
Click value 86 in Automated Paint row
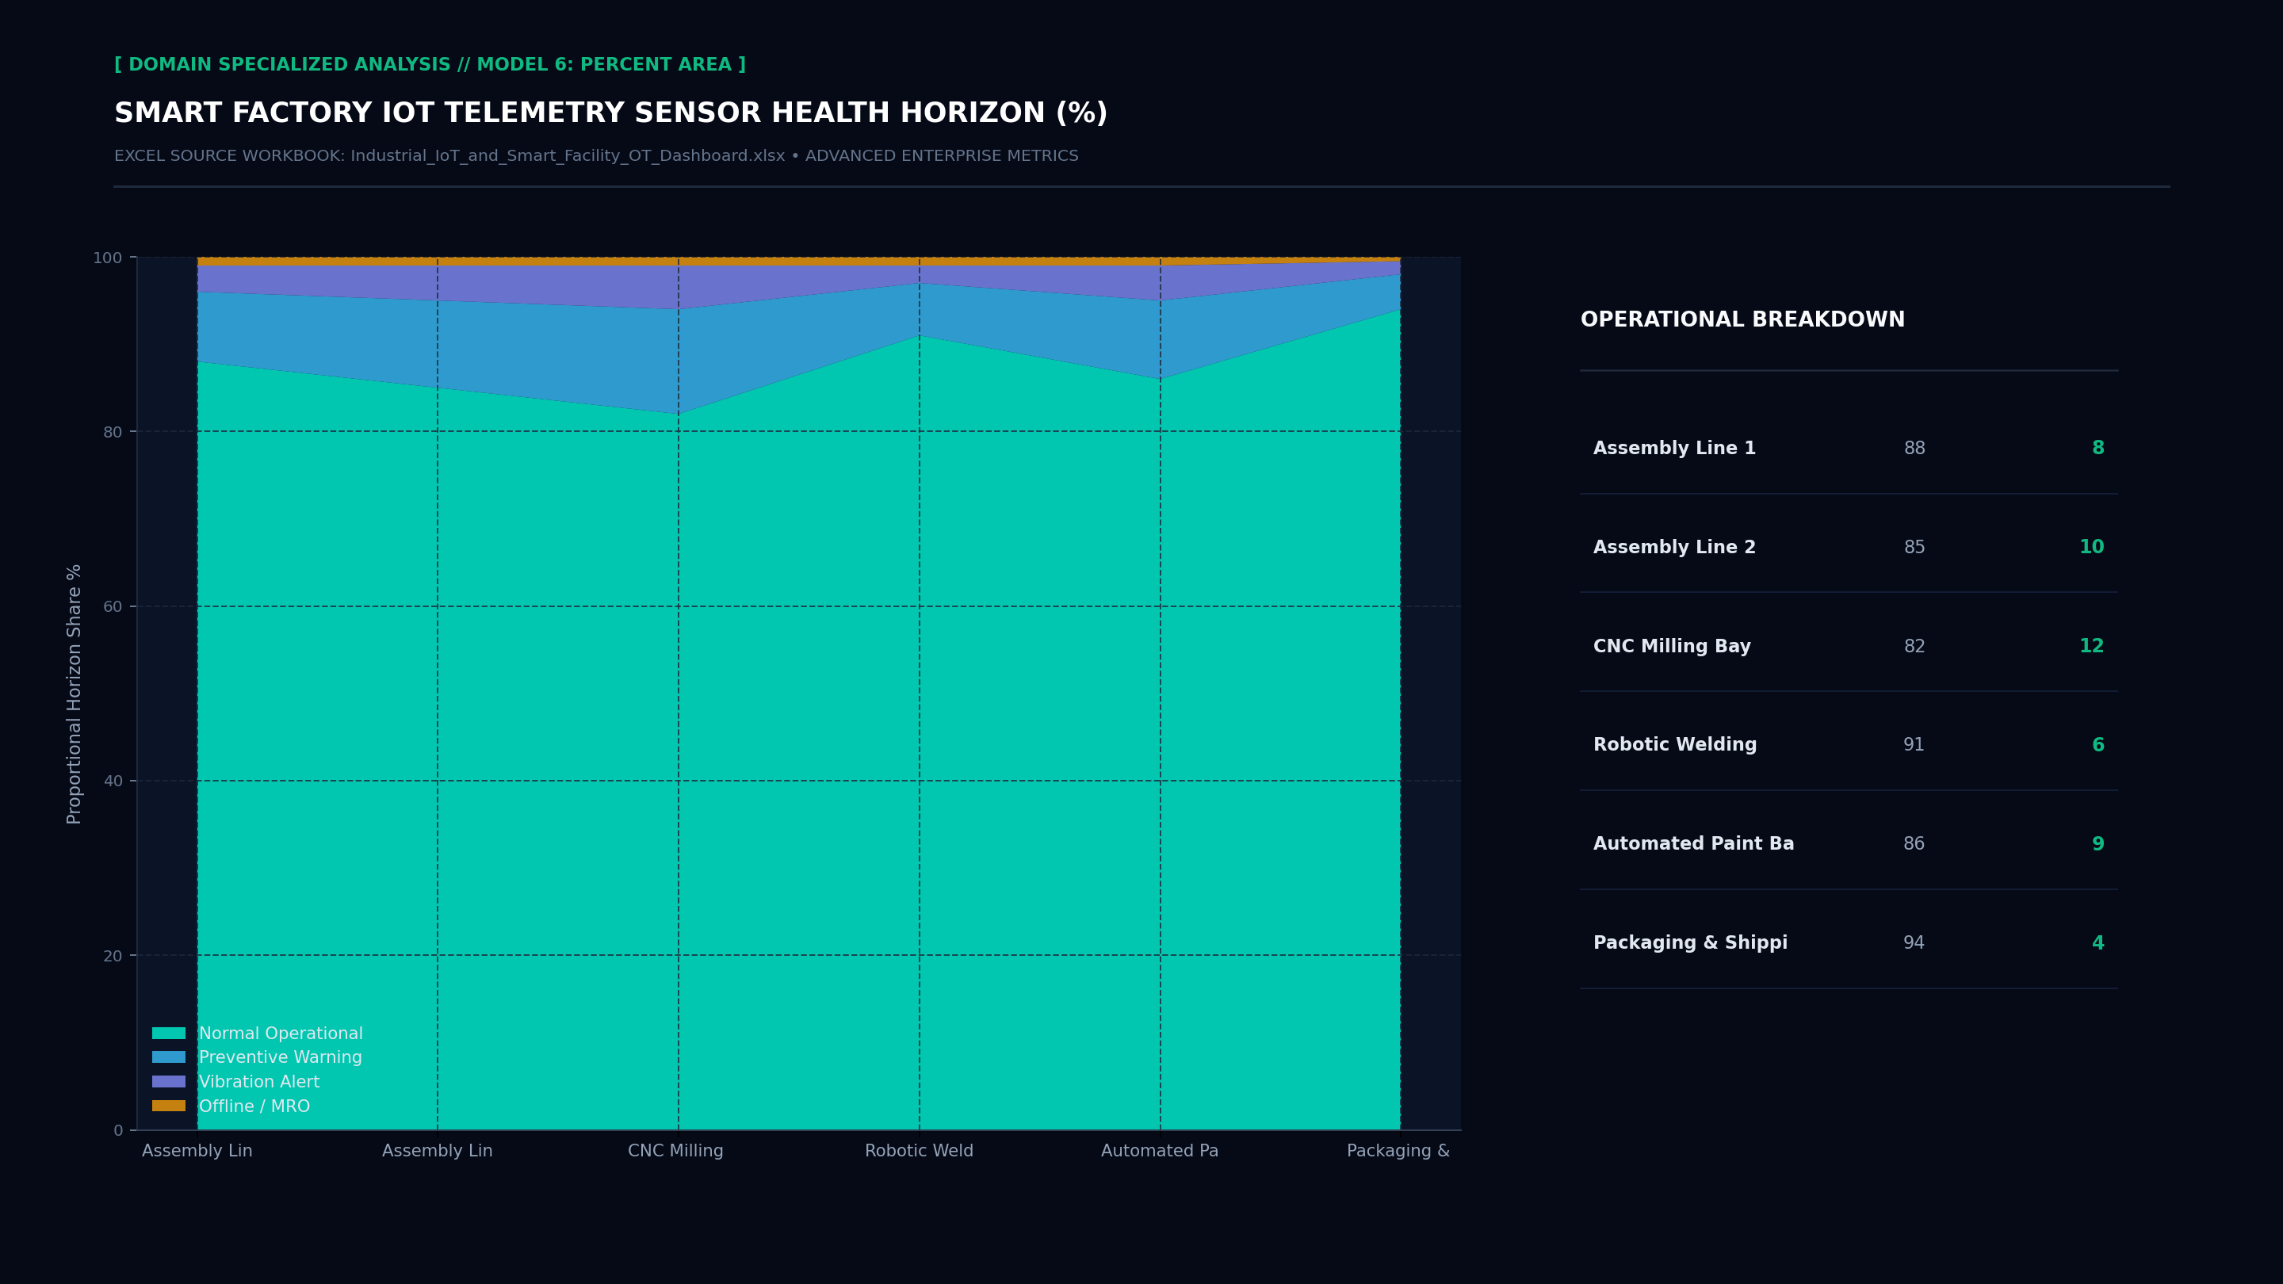coord(1914,844)
